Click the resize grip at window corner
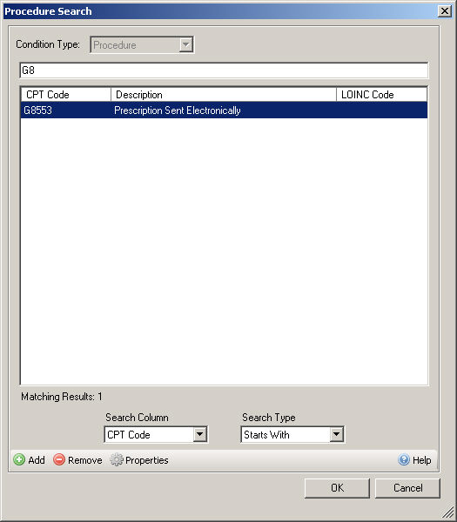 click(x=448, y=513)
